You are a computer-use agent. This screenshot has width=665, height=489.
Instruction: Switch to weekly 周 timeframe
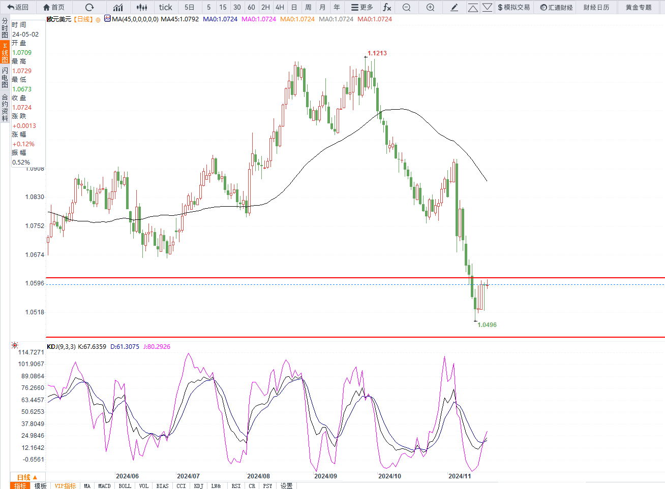308,7
